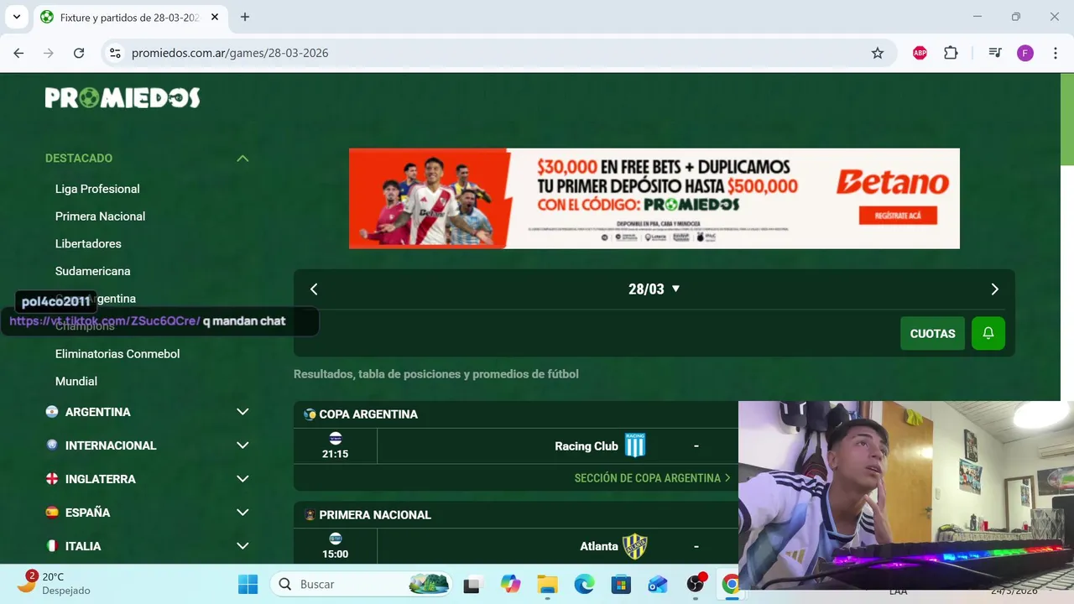Image resolution: width=1074 pixels, height=604 pixels.
Task: Go to the previous day arrow
Action: click(314, 289)
